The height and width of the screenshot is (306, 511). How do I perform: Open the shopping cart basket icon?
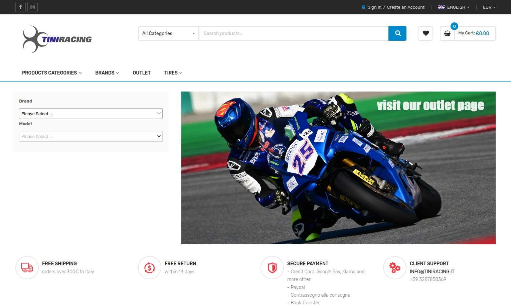coord(447,33)
